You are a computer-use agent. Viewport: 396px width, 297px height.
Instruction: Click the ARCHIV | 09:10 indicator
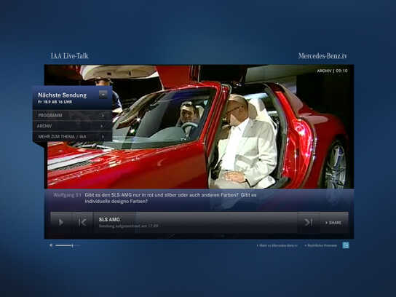click(x=332, y=71)
